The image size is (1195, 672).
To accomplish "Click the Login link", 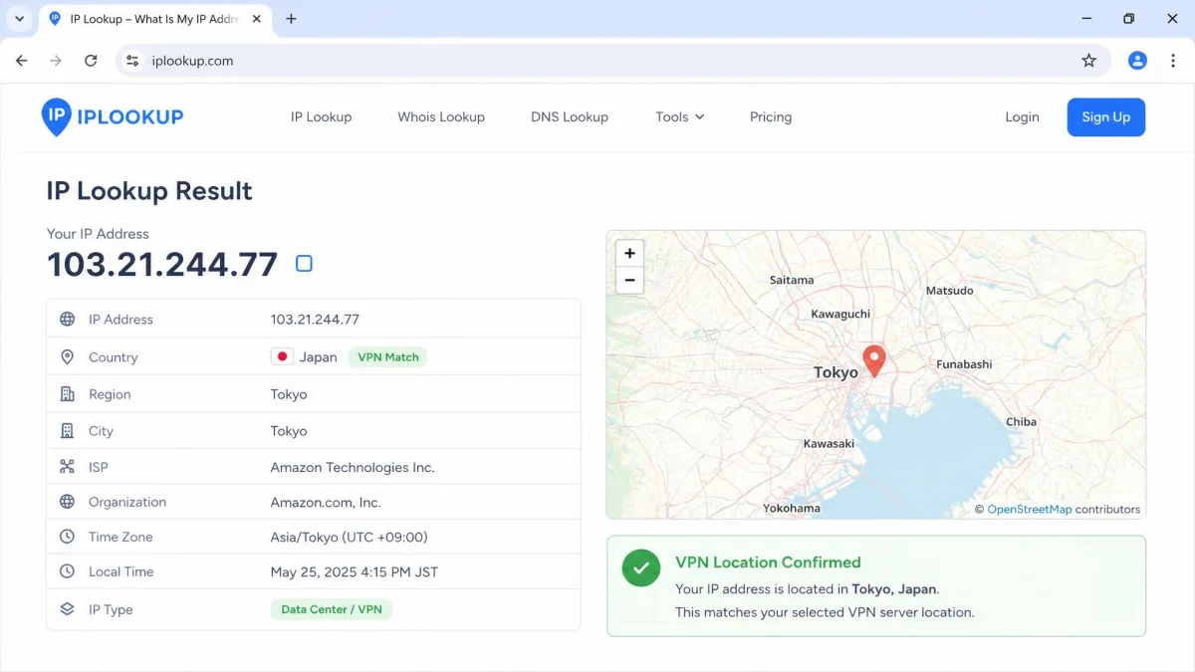I will point(1022,116).
